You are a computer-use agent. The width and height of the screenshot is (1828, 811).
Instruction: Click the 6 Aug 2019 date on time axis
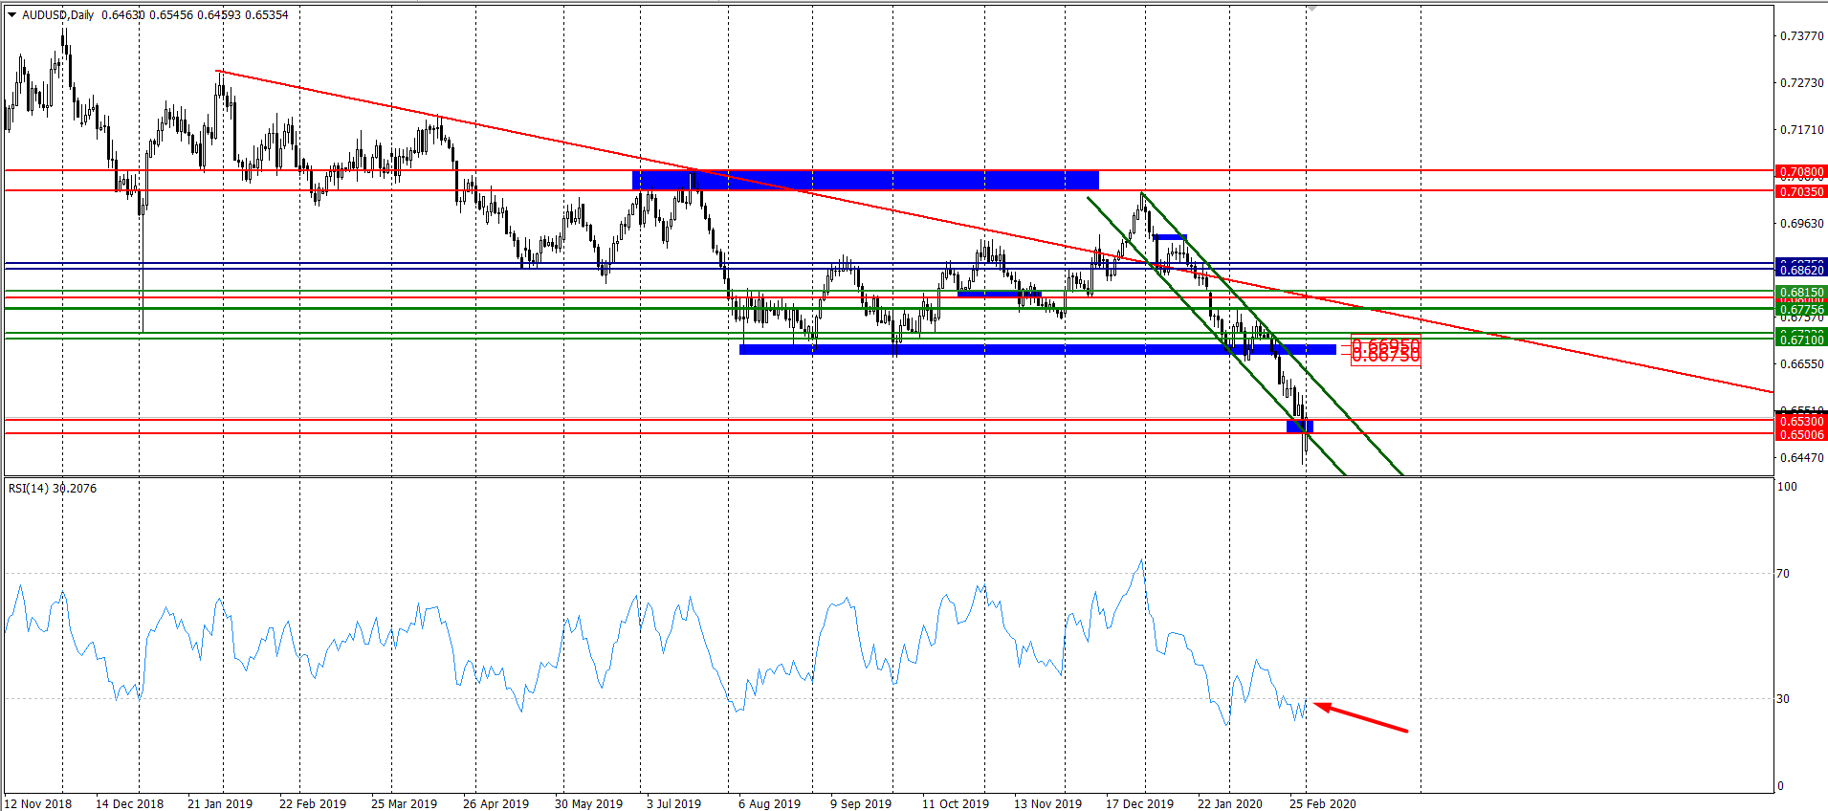[769, 803]
